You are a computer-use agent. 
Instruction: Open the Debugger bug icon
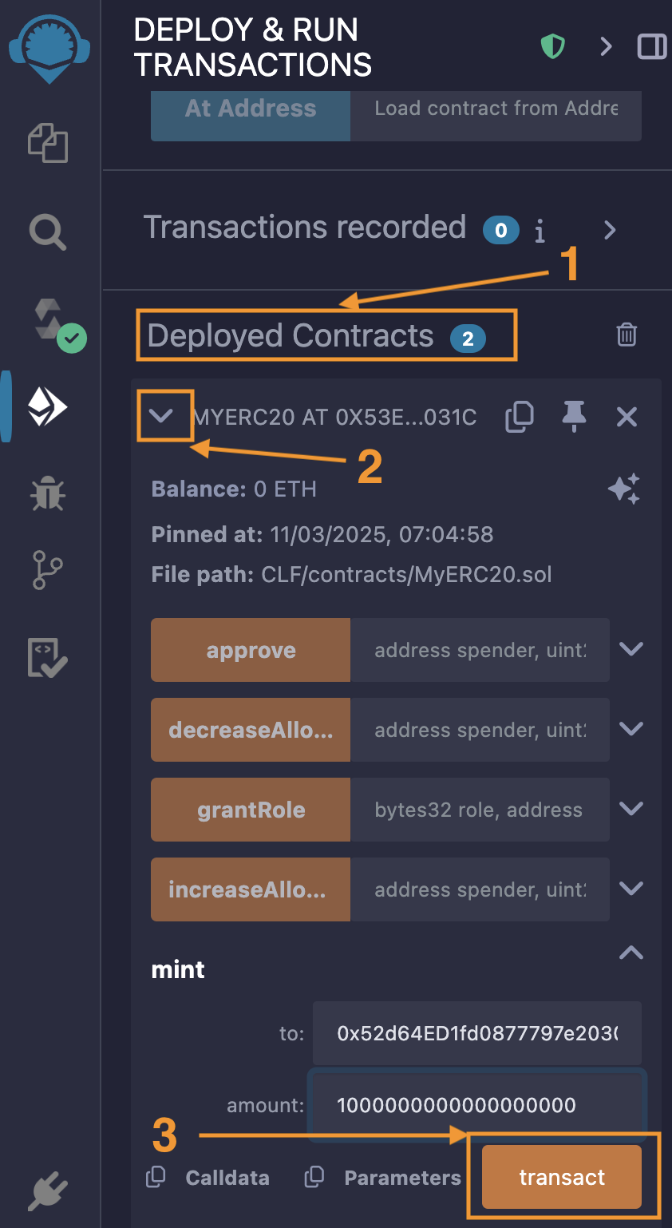coord(48,493)
